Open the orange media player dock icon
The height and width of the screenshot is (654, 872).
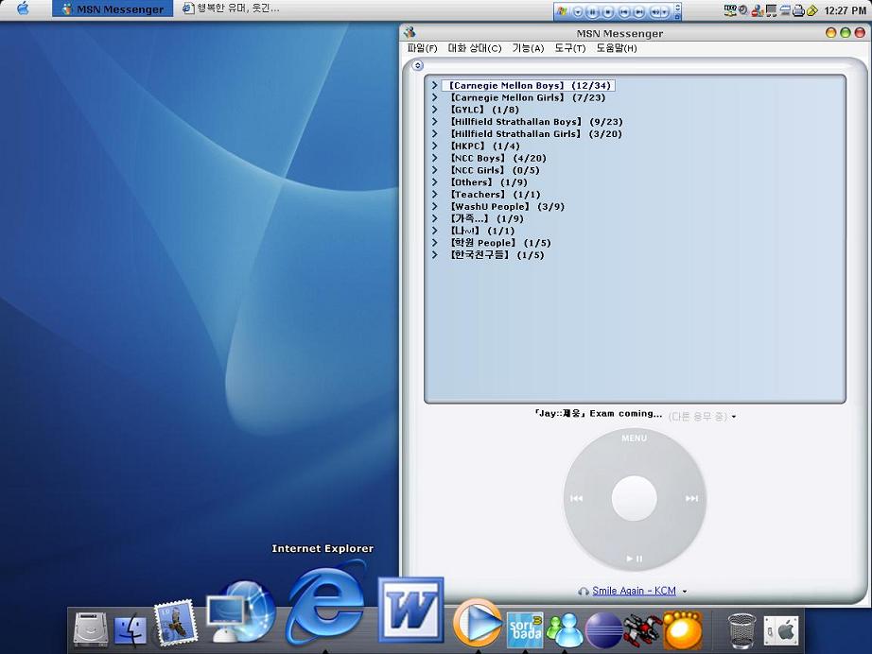coord(477,624)
